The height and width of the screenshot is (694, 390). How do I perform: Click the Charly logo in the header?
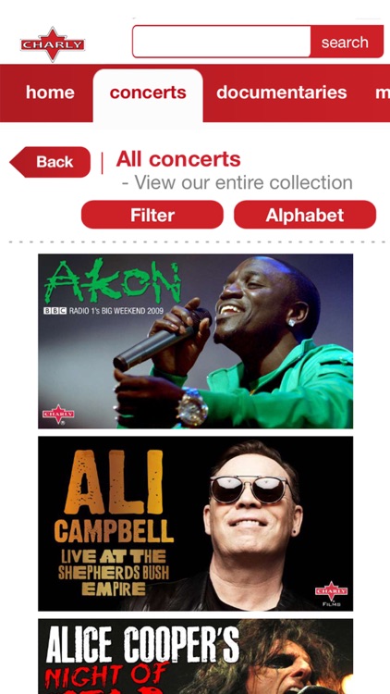coord(53,44)
